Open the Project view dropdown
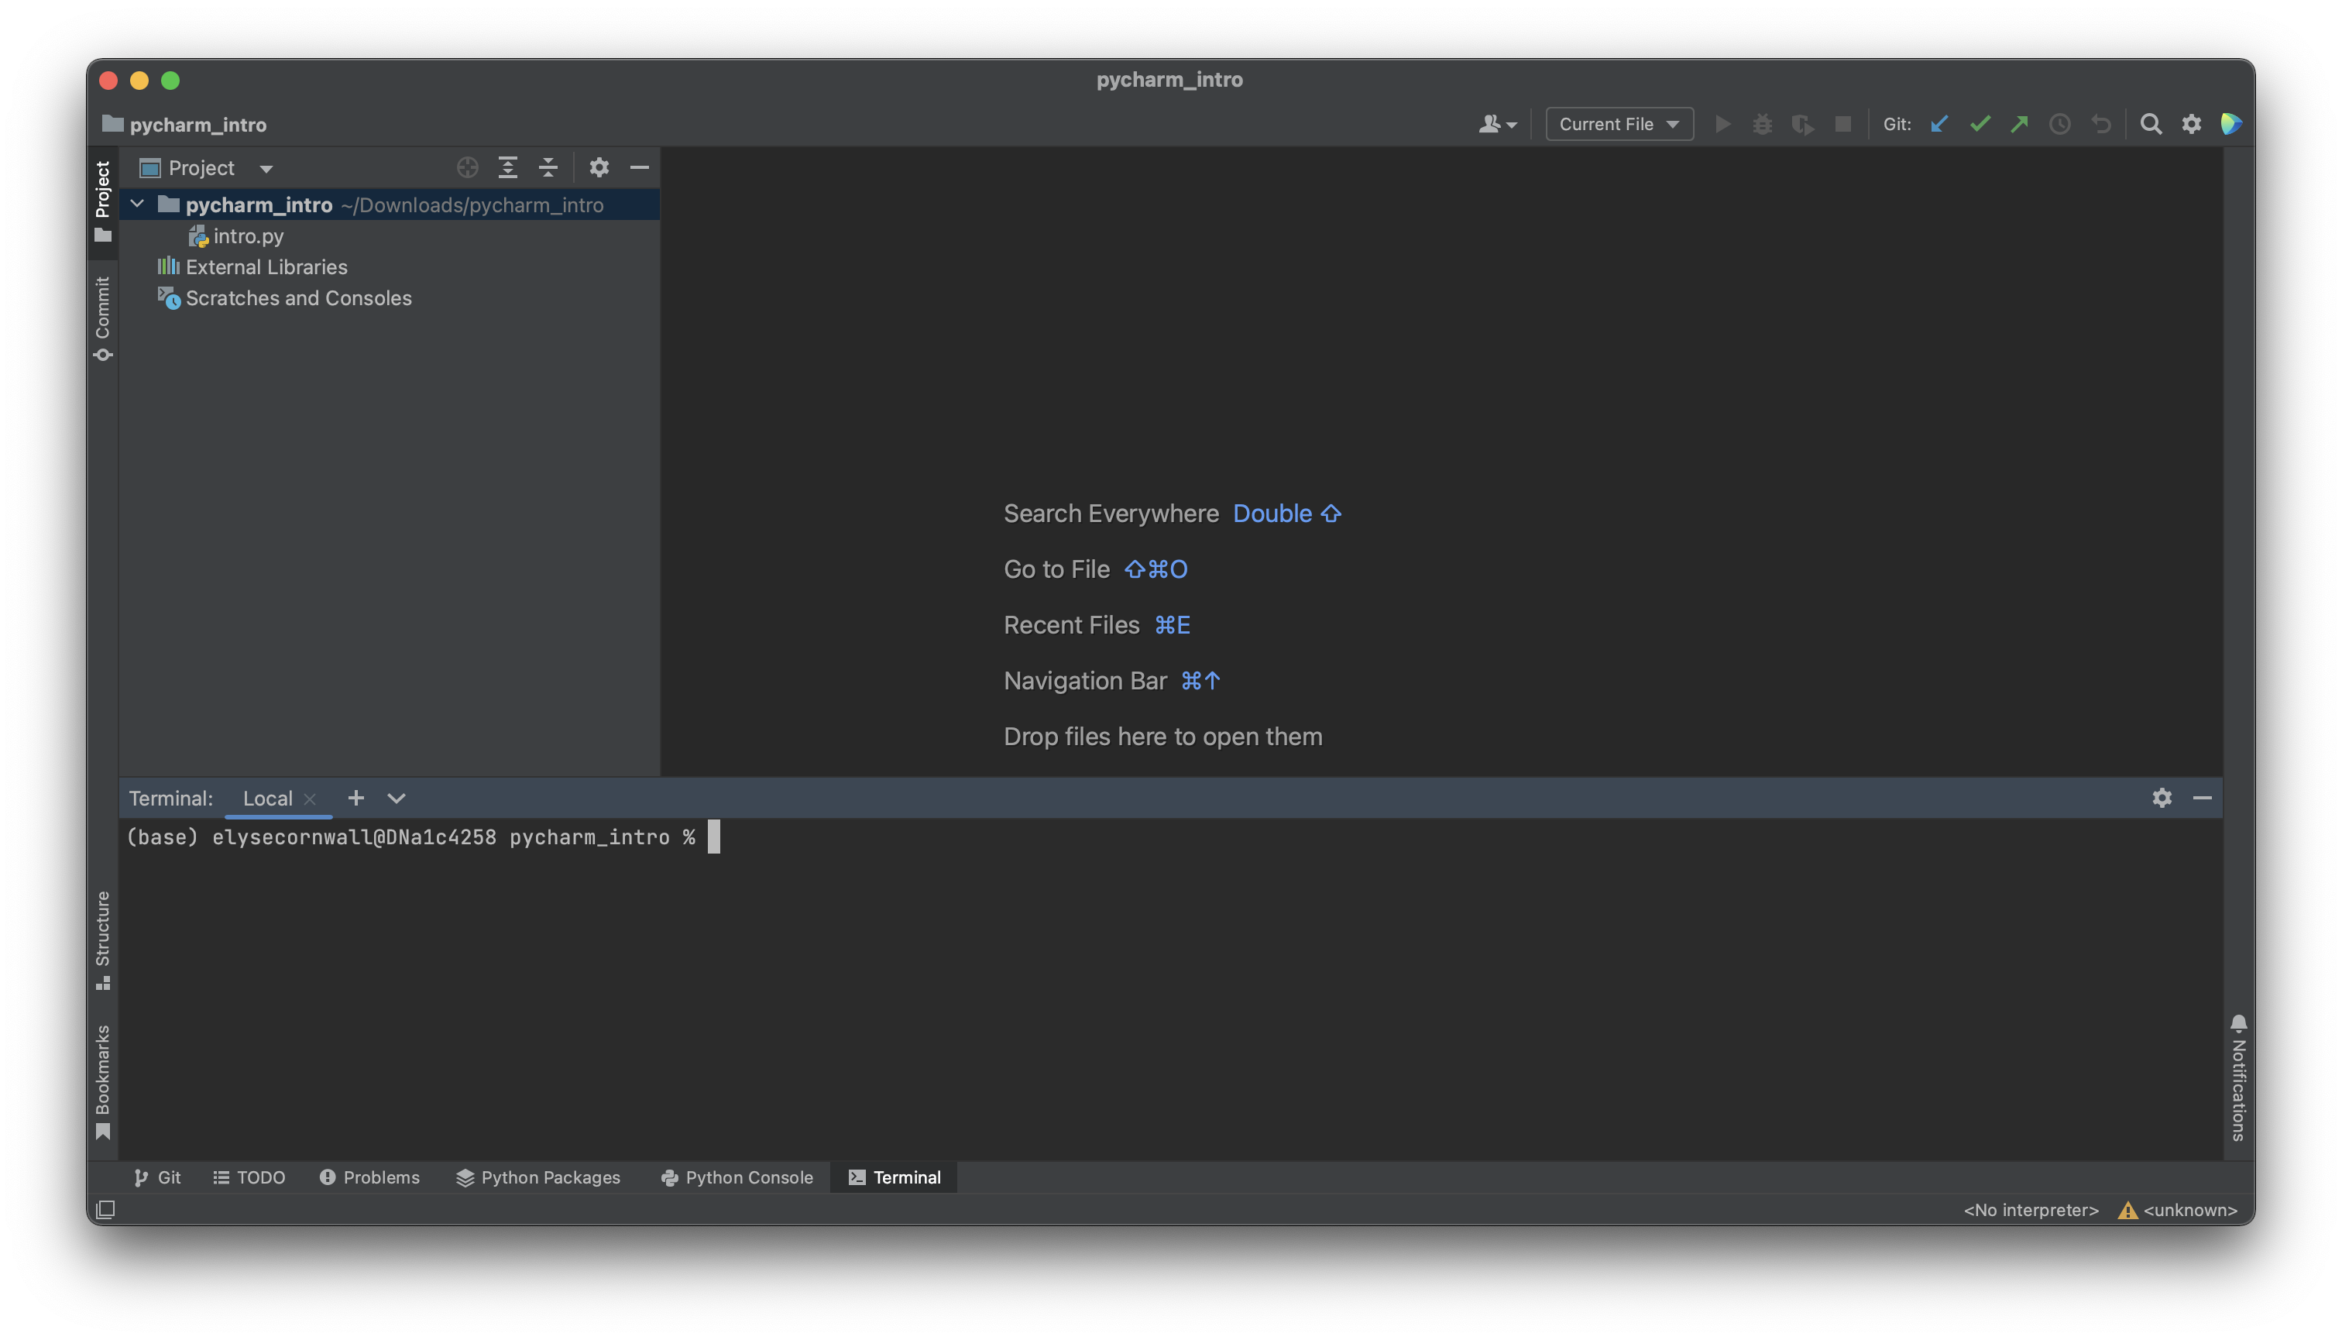Image resolution: width=2342 pixels, height=1340 pixels. (x=266, y=168)
